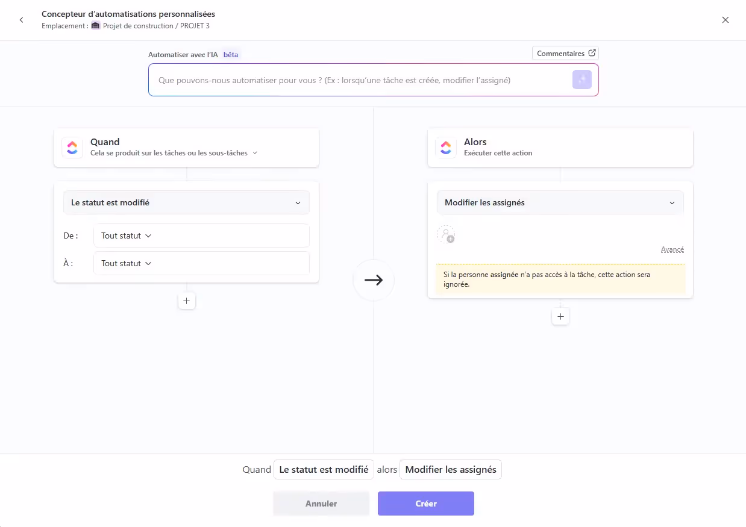Expand "Cela se produit sur les tâches" chevron
746x527 pixels.
tap(255, 153)
